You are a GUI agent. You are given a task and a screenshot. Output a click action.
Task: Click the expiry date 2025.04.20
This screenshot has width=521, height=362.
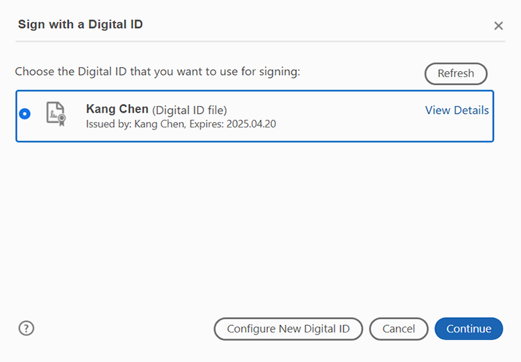coord(251,124)
